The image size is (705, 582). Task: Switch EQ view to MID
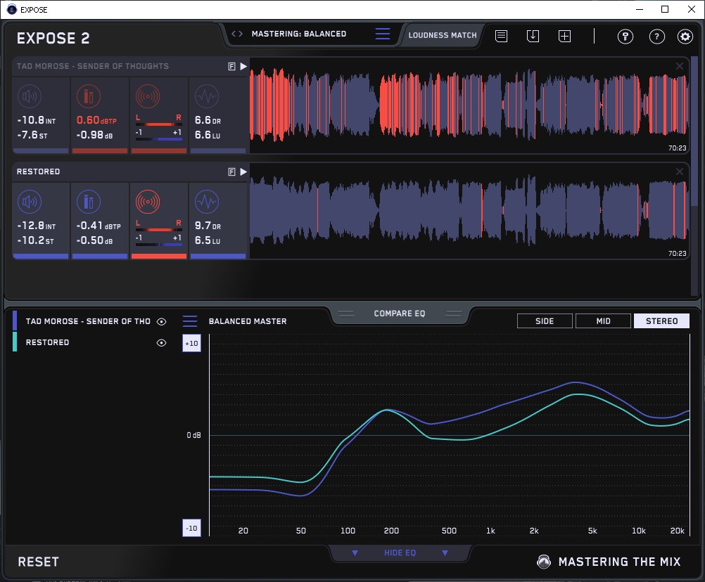click(x=603, y=321)
